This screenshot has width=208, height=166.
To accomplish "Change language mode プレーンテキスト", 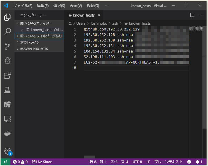I will (168, 162).
